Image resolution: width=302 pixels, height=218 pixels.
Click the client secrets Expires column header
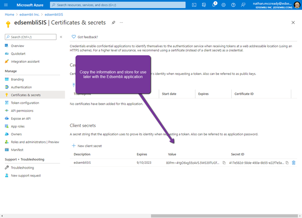[x=142, y=154]
